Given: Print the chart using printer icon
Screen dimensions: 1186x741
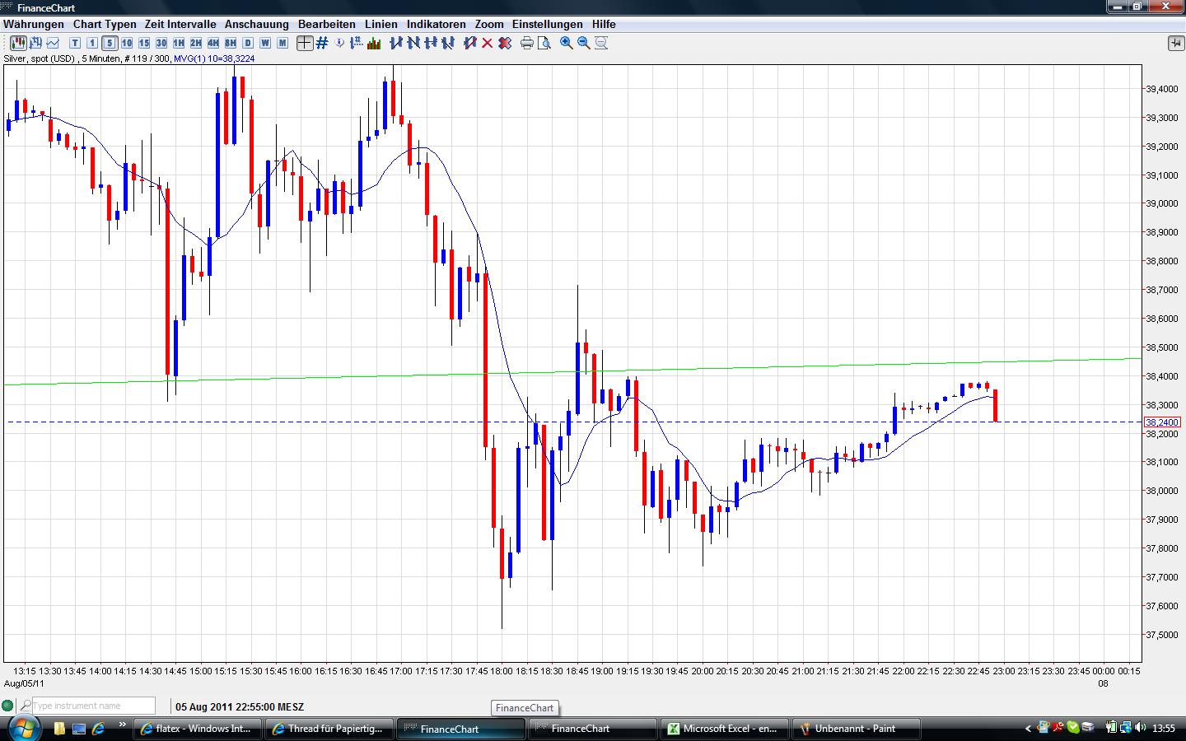Looking at the screenshot, I should click(x=527, y=43).
